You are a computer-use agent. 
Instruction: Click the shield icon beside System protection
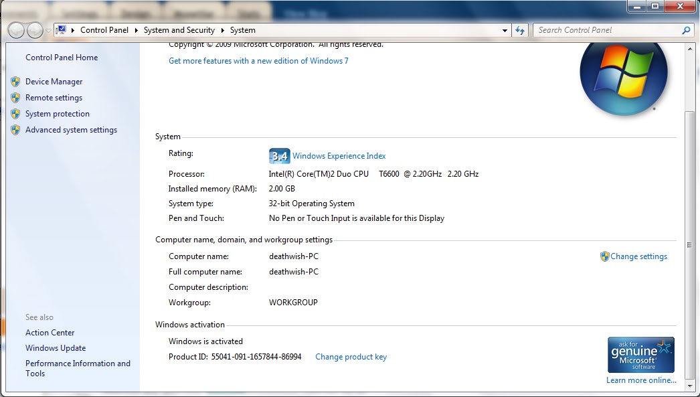pos(15,114)
